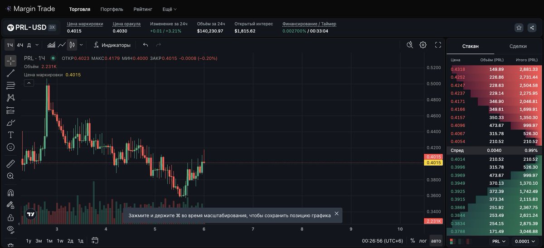Toggle magnet mode
The width and height of the screenshot is (544, 248).
[x=10, y=192]
